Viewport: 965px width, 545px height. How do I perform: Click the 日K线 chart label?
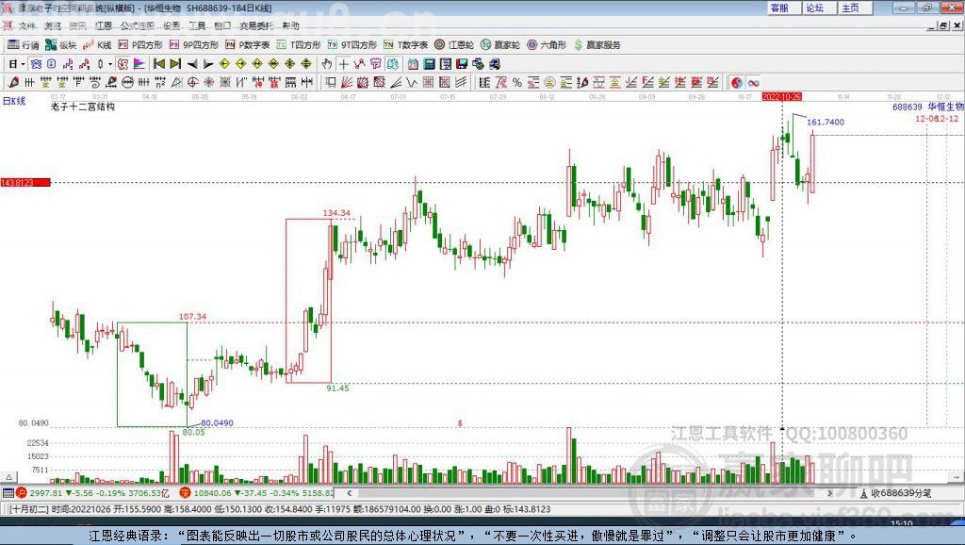coord(14,101)
